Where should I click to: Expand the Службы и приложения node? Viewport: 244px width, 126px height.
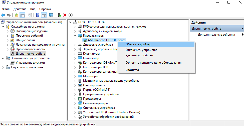click(x=3, y=67)
